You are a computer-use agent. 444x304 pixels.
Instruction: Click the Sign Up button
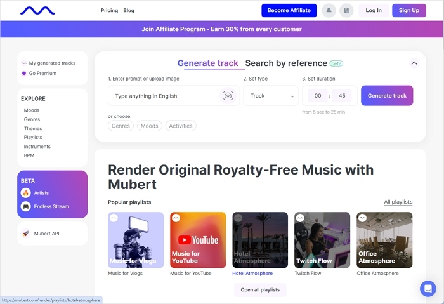(409, 11)
